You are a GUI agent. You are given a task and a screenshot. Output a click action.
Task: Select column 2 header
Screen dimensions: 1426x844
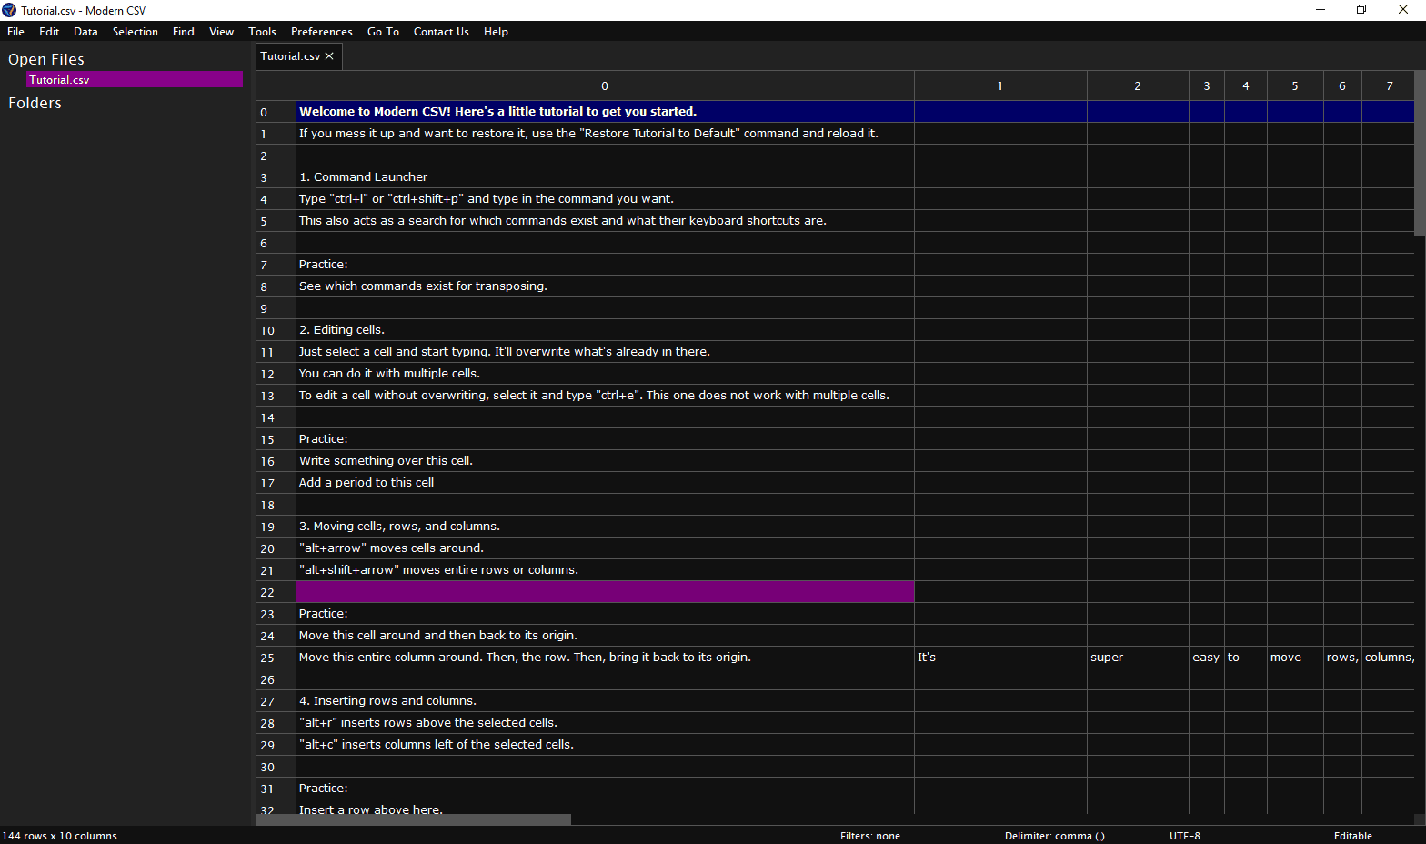[1138, 86]
